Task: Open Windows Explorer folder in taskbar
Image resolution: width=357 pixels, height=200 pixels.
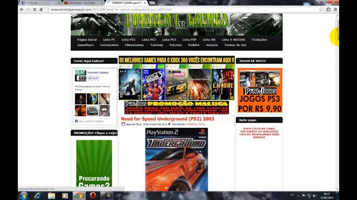Action: [51, 196]
